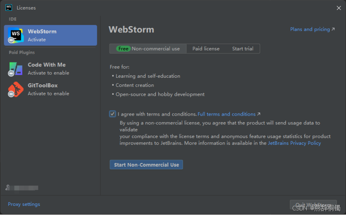346x215 pixels.
Task: Open Proxy settings
Action: (x=24, y=204)
